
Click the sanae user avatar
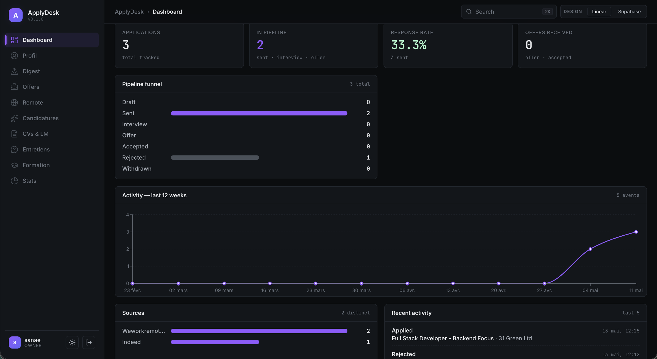(x=15, y=342)
